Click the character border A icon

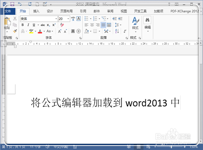click(x=79, y=19)
